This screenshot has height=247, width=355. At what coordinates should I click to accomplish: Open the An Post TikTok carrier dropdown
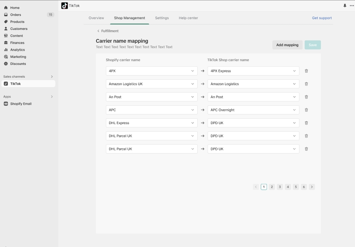coord(253,97)
